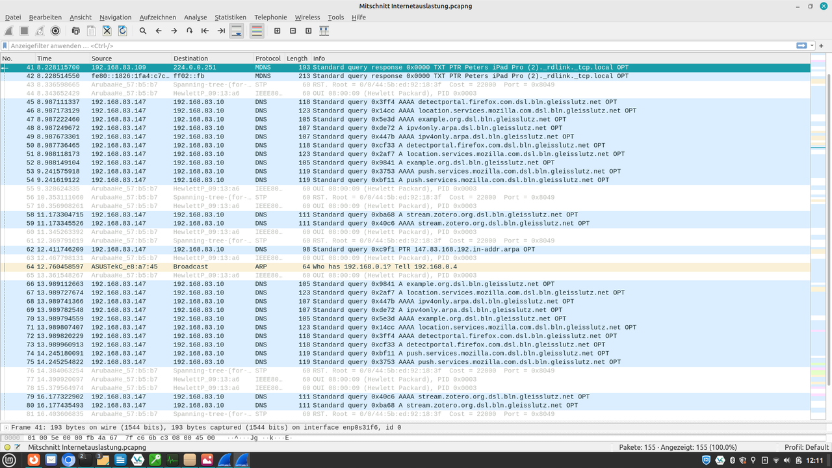Select the ARP packet number 64
This screenshot has height=468, width=832.
(x=405, y=266)
